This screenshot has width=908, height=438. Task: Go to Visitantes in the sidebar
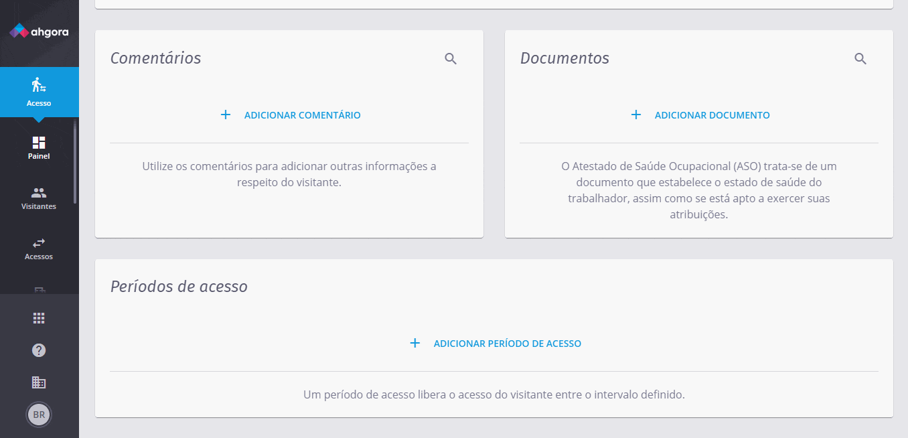click(x=39, y=198)
